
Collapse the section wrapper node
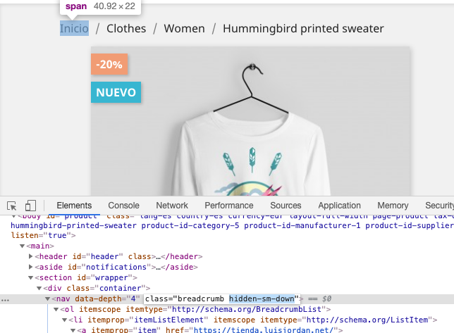coord(30,278)
